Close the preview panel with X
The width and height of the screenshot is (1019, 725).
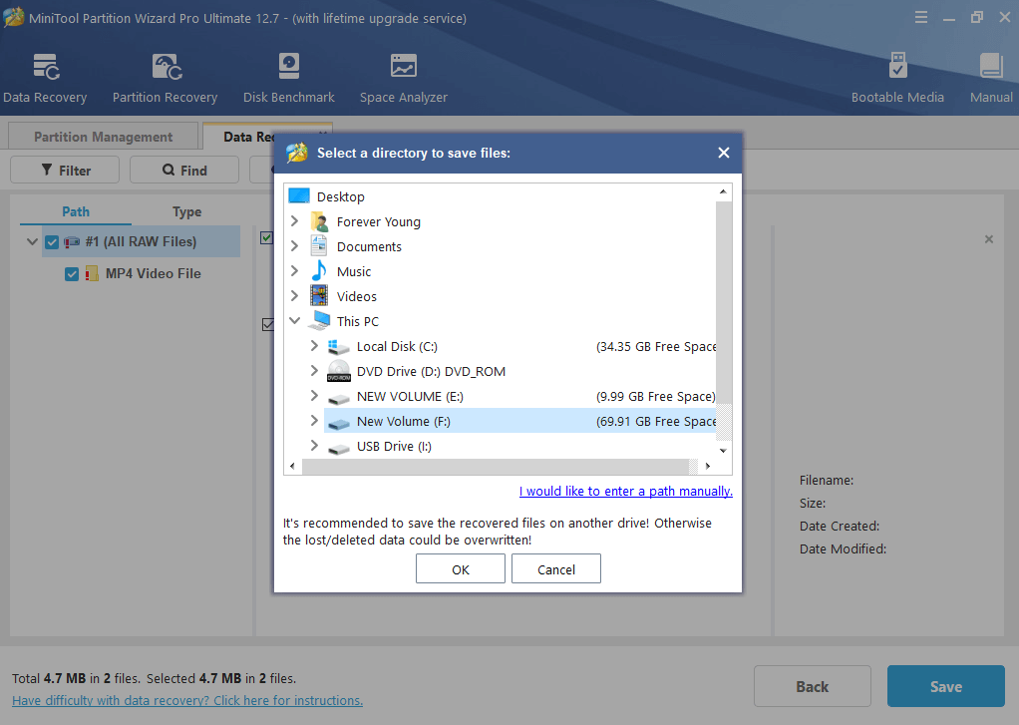pos(988,239)
